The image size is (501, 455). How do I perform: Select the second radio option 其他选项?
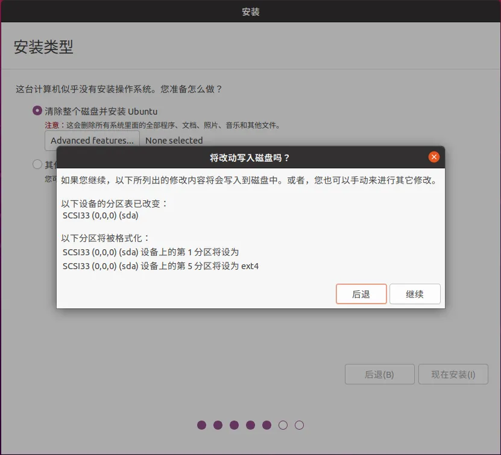tap(37, 164)
